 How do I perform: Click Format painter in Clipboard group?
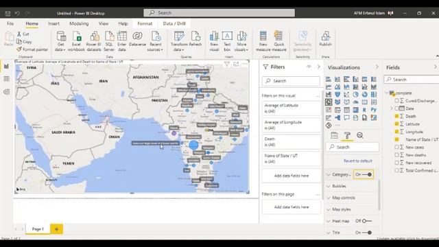tap(32, 49)
